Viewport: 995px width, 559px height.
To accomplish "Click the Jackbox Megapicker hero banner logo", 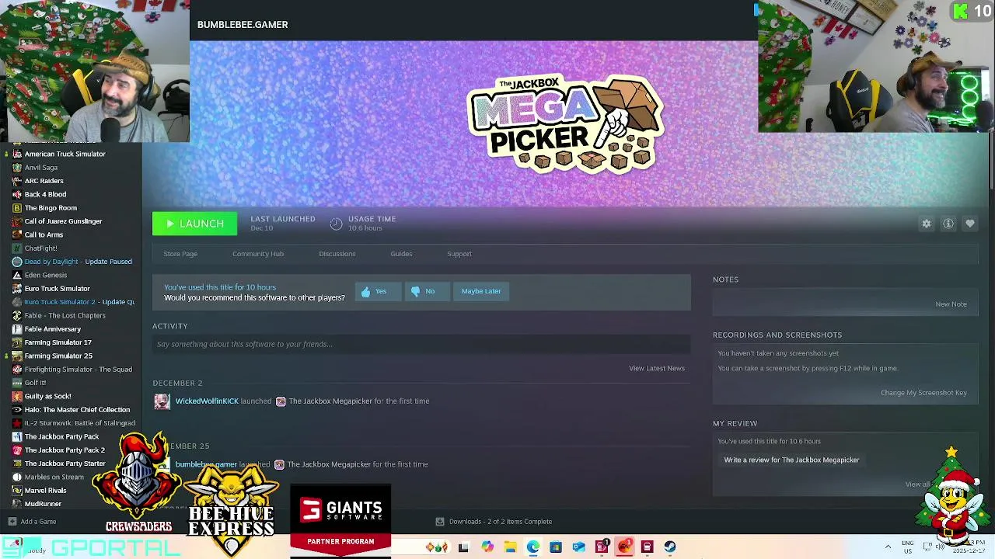I will pos(565,124).
